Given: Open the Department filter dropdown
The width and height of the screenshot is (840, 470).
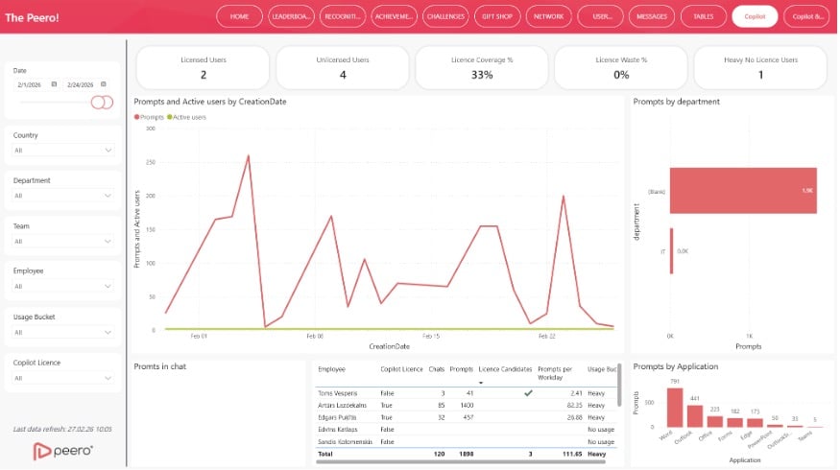Looking at the screenshot, I should 63,196.
